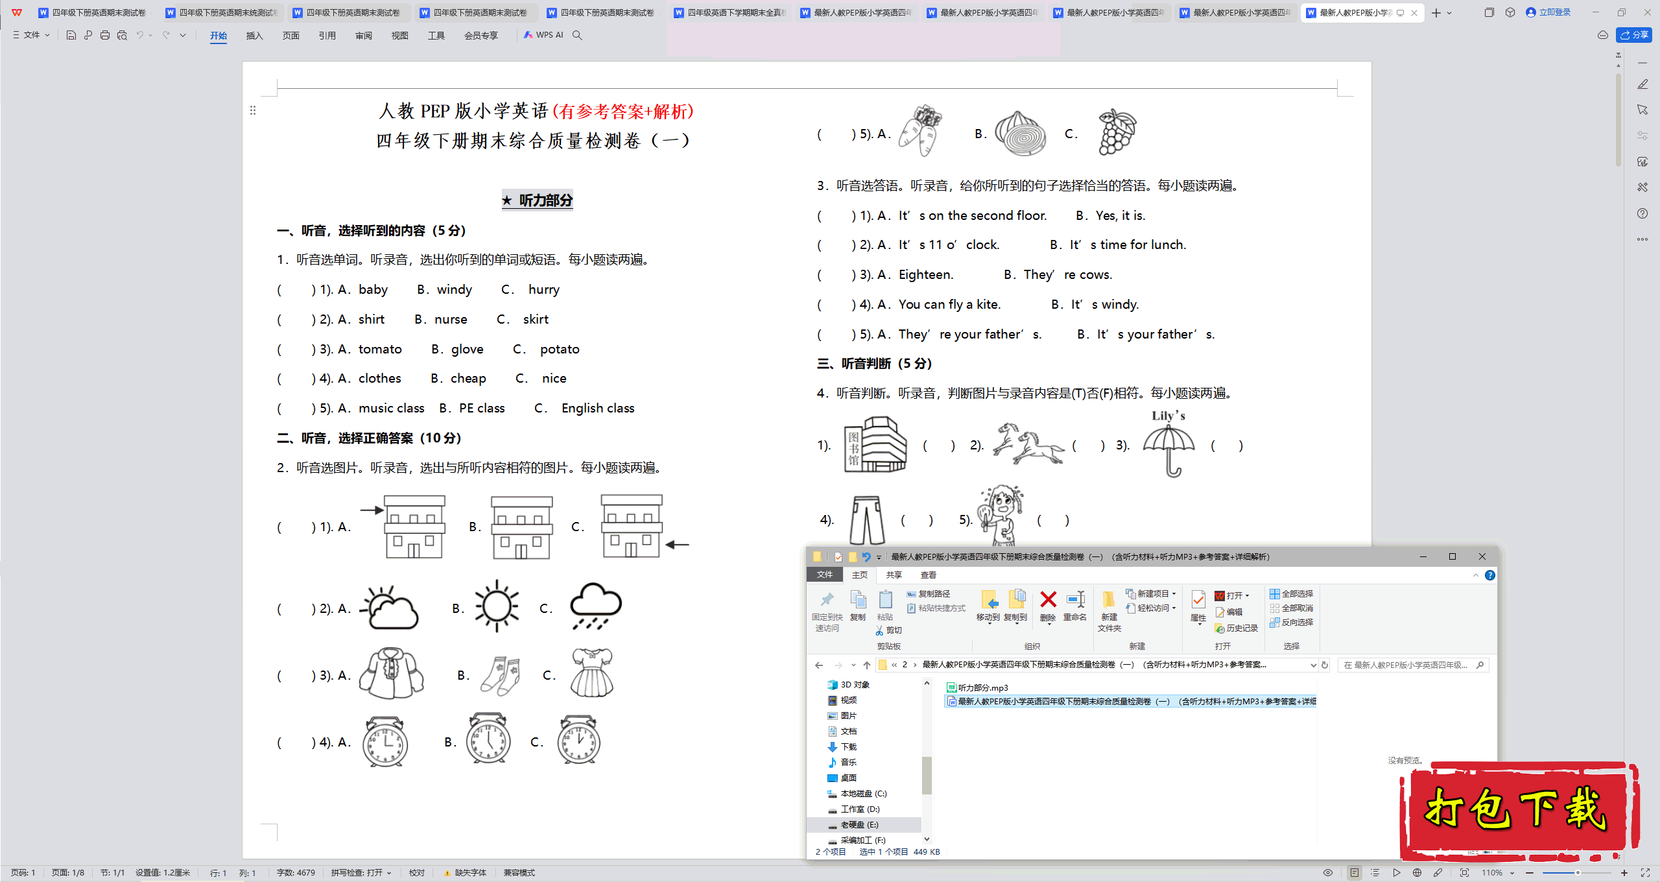Toggle eye protection mode in status bar
The image size is (1660, 882).
coord(1328,873)
